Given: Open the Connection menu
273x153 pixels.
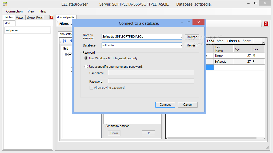Looking at the screenshot, I should tap(14, 11).
